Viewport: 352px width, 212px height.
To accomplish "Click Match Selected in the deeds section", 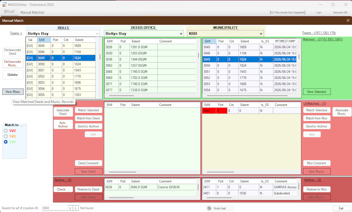I will coord(88,110).
